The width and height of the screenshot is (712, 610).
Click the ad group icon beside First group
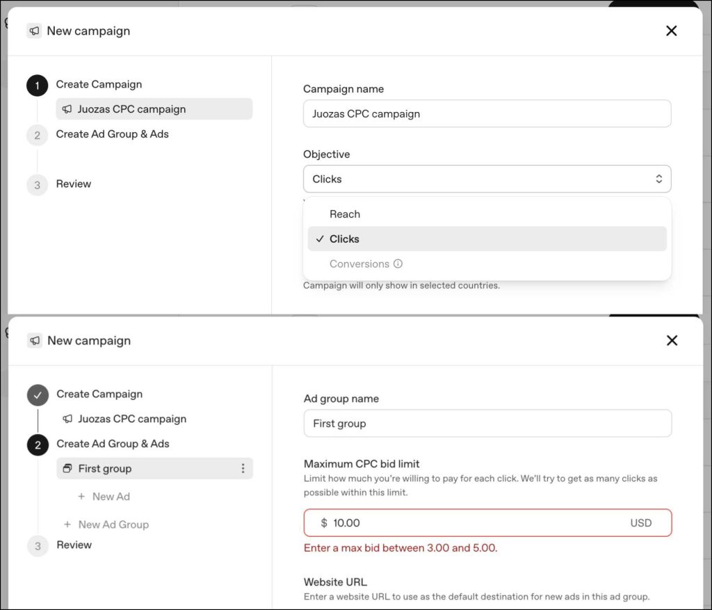[67, 468]
